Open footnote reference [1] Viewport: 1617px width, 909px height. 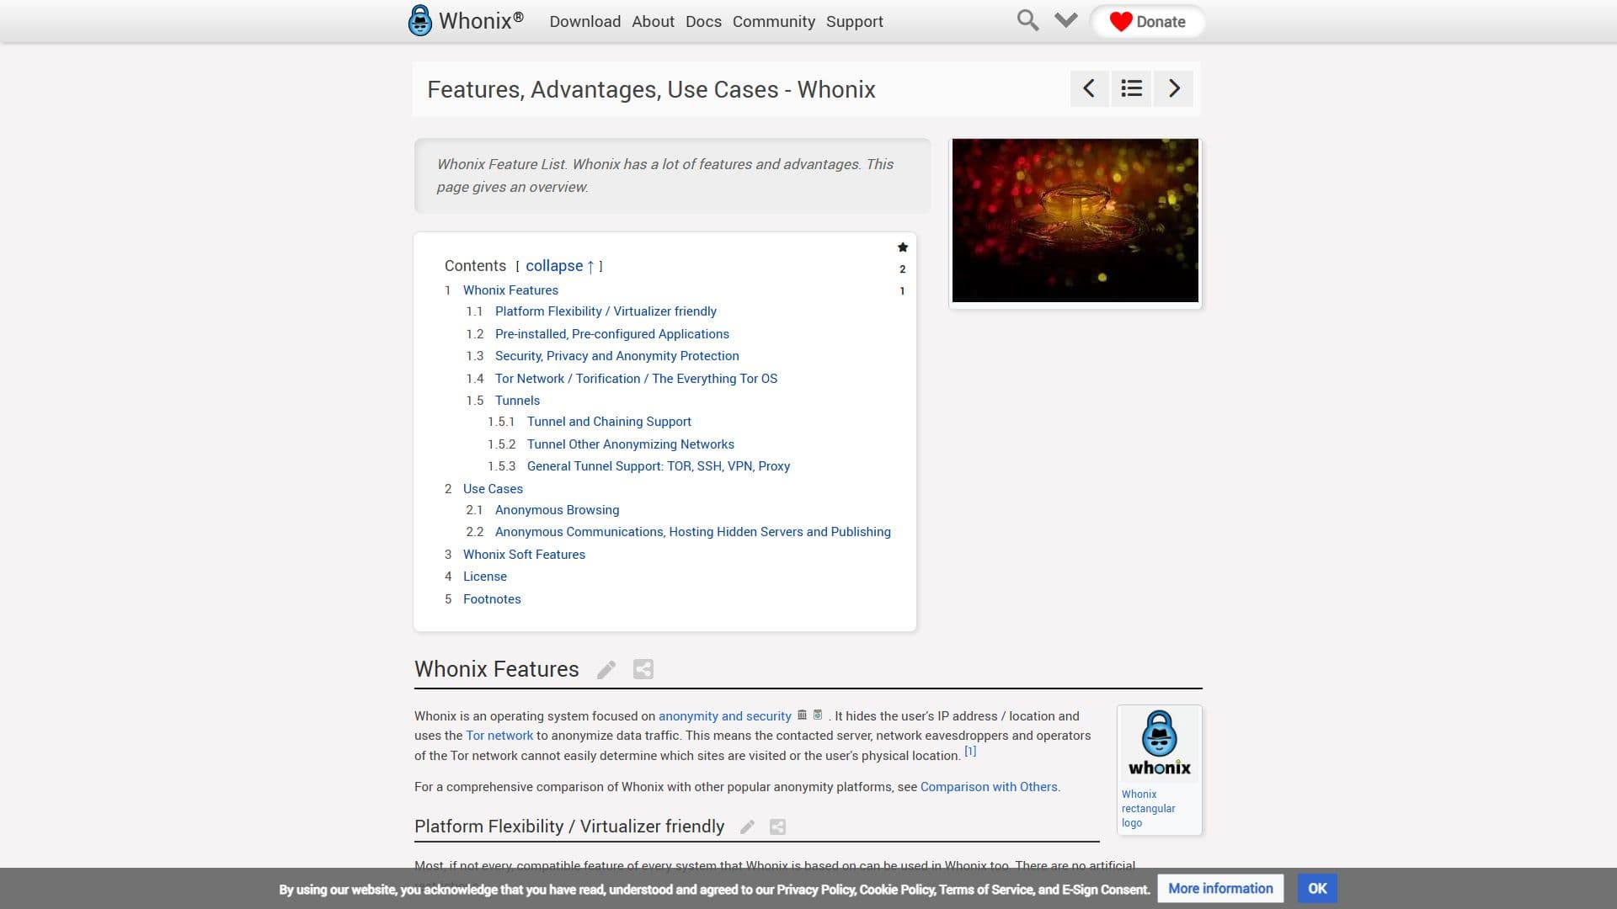970,751
